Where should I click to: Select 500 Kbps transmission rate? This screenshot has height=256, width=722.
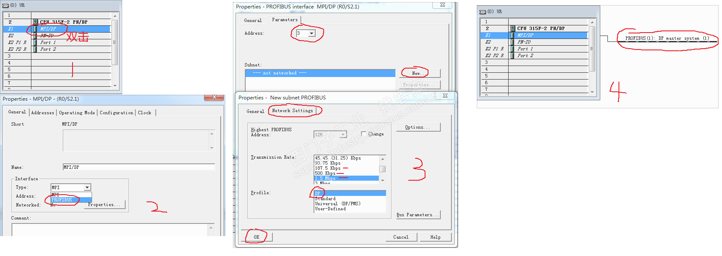(346, 173)
